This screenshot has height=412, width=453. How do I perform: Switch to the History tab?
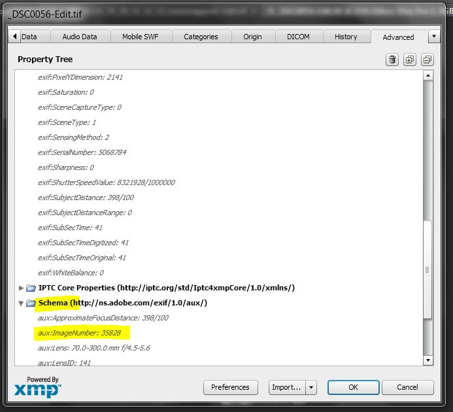tap(346, 37)
